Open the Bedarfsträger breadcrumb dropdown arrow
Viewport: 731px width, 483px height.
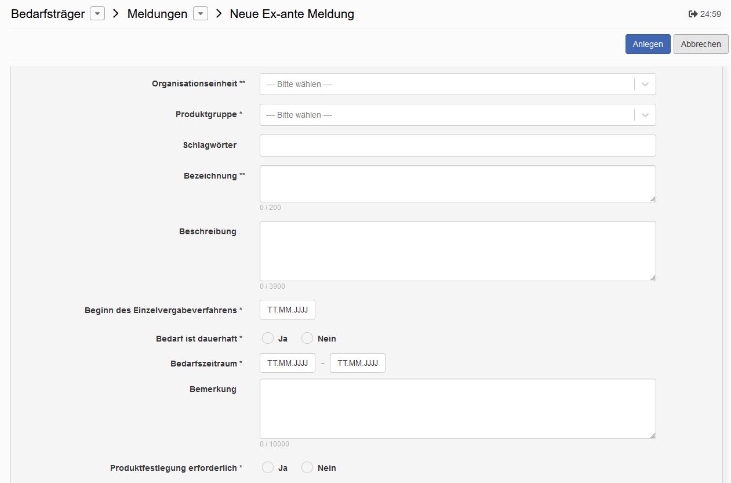tap(96, 13)
